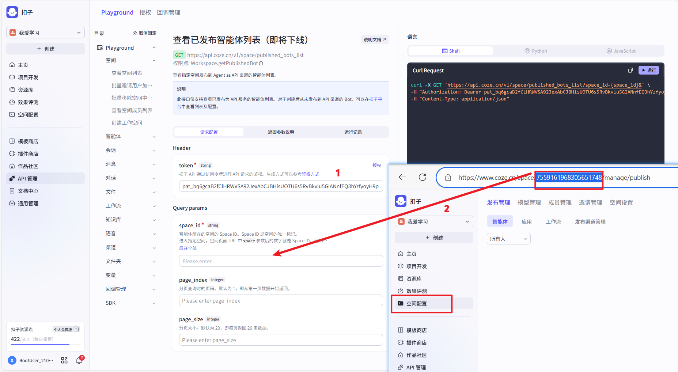Select 成员管理 tab in overlay window
The width and height of the screenshot is (678, 372).
[x=560, y=202]
